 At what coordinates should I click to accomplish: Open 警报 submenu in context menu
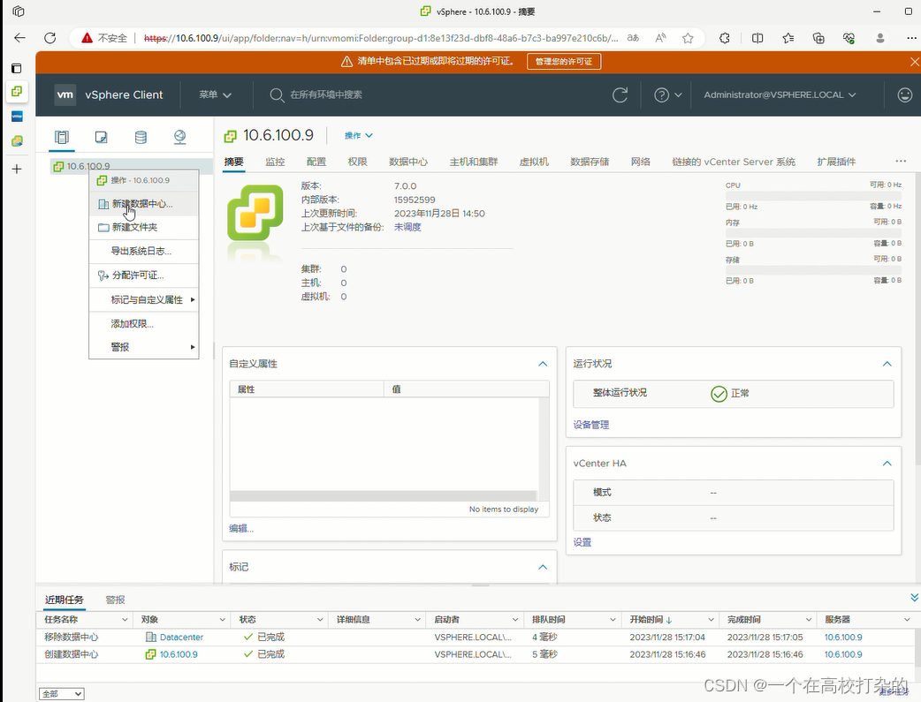click(x=144, y=347)
